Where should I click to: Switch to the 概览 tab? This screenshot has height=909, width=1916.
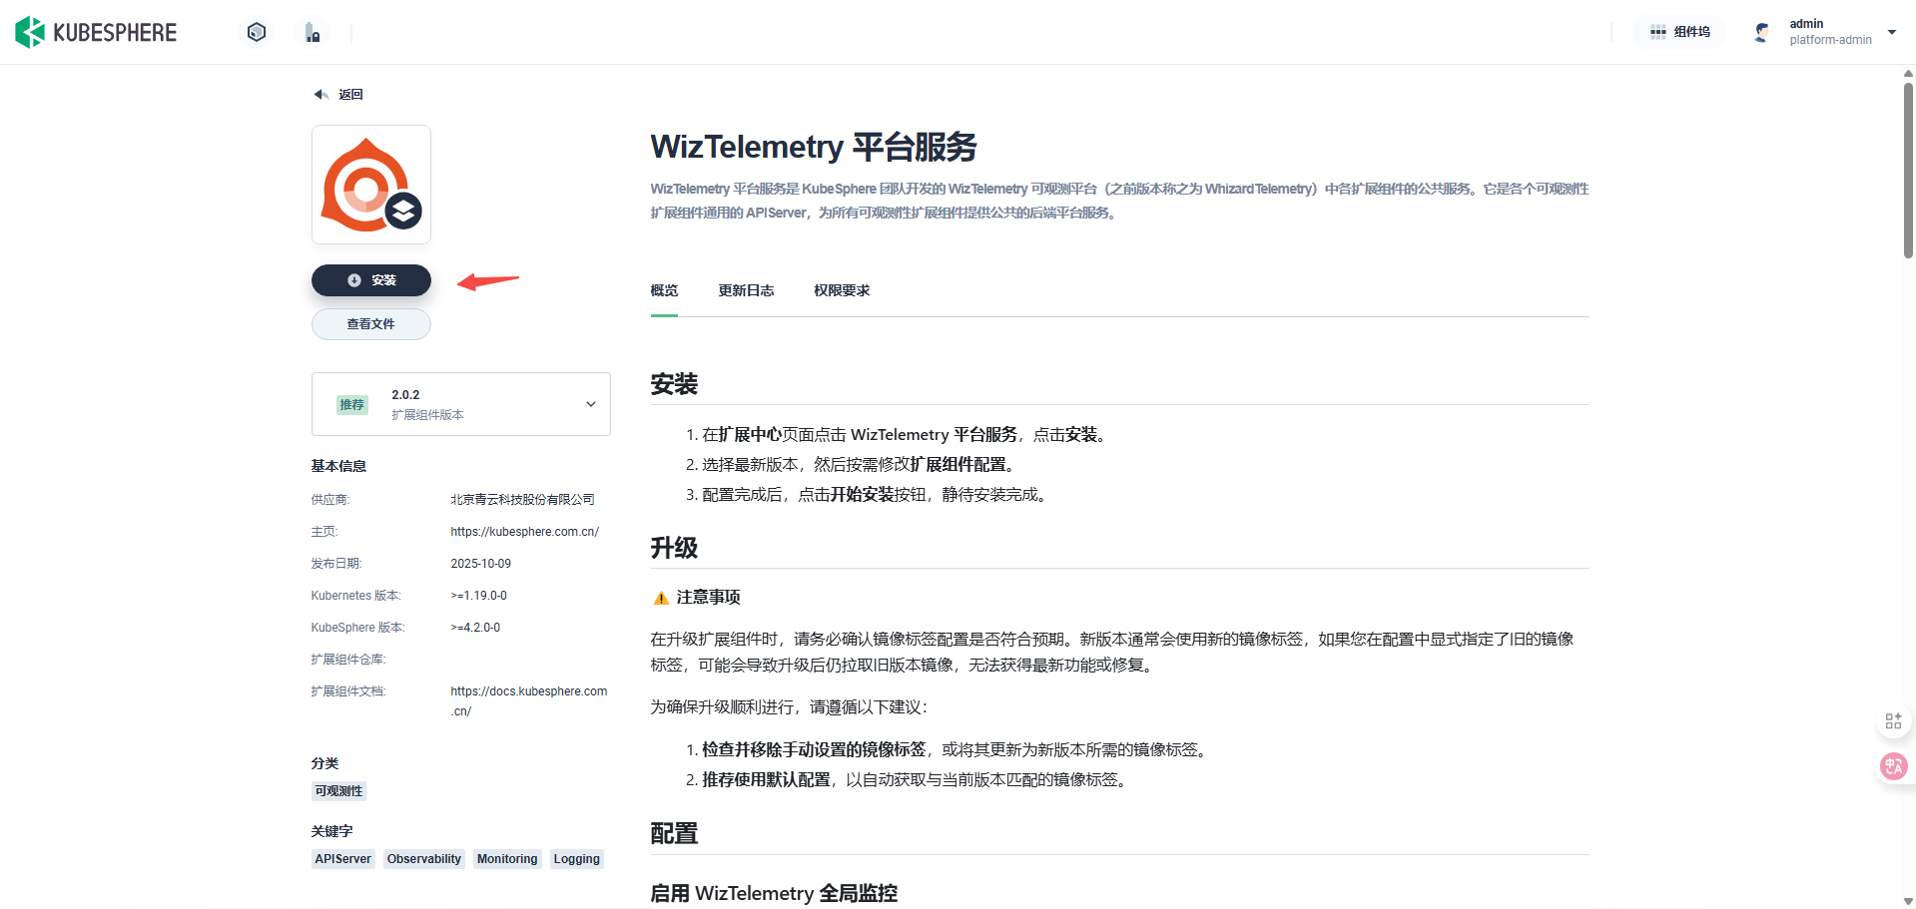[x=664, y=290]
